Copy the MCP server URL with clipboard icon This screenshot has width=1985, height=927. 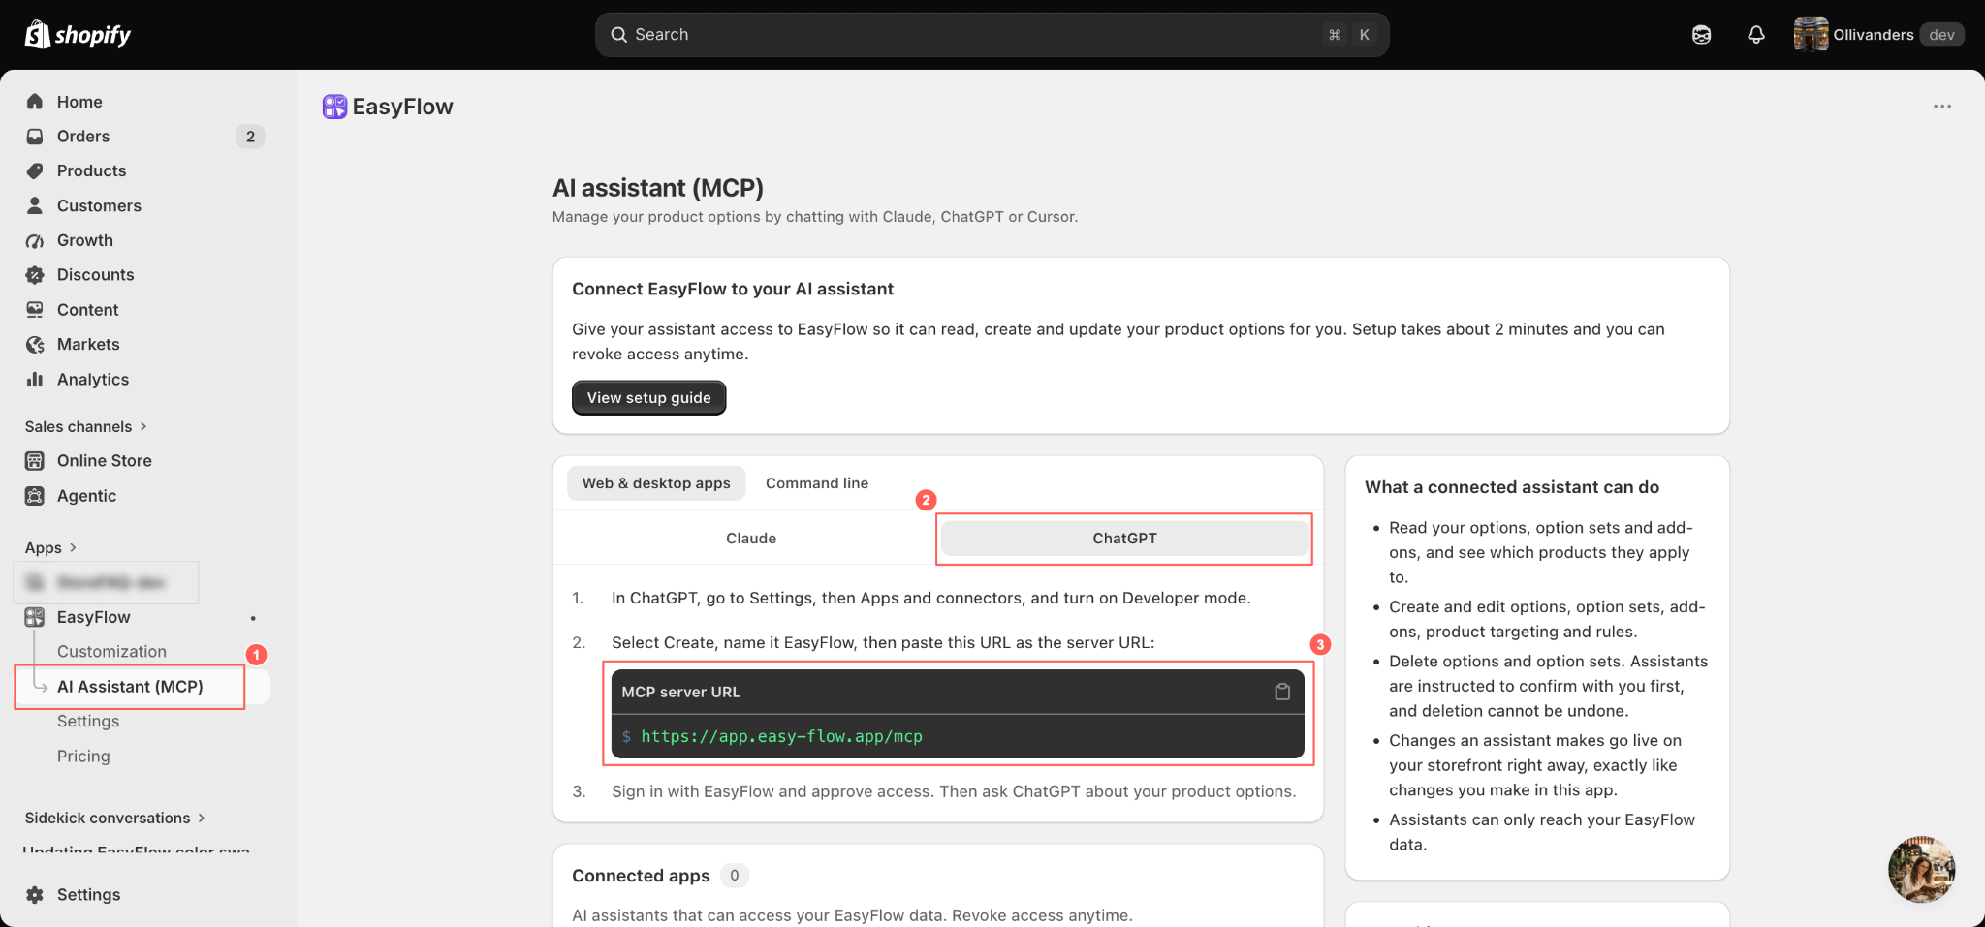(1282, 692)
